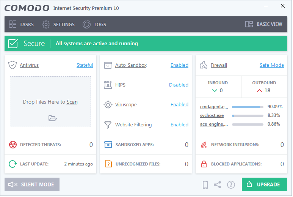
Task: Click the share icon
Action: 218,185
